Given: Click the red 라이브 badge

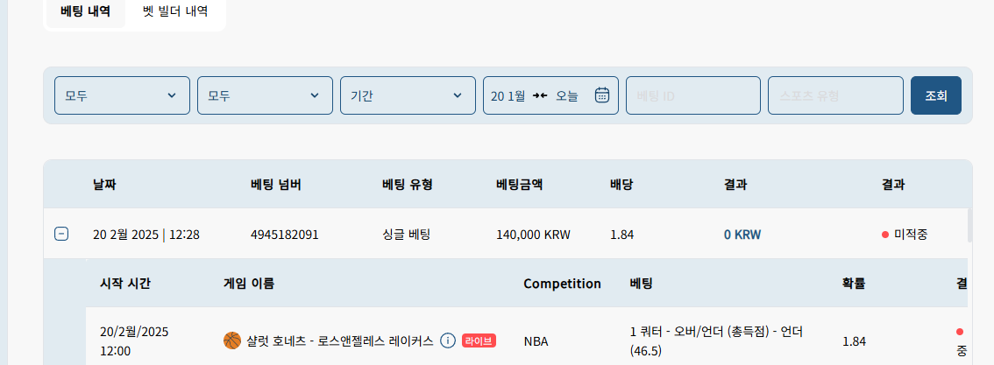Looking at the screenshot, I should point(479,341).
